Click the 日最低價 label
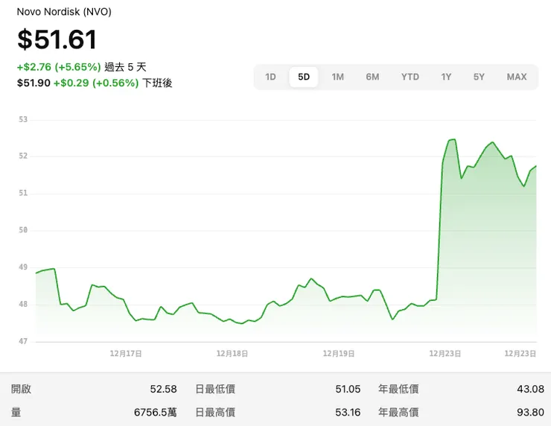This screenshot has height=426, width=551. 215,389
